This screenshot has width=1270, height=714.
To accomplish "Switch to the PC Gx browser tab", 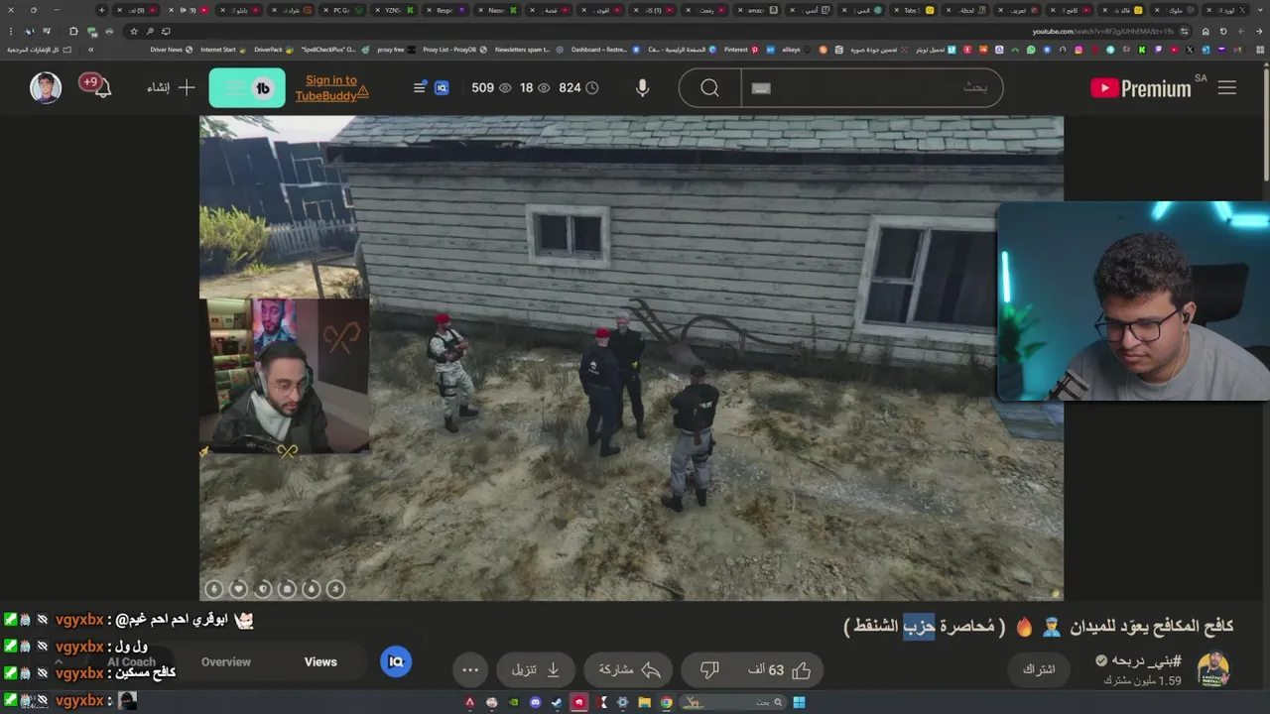I will click(342, 10).
